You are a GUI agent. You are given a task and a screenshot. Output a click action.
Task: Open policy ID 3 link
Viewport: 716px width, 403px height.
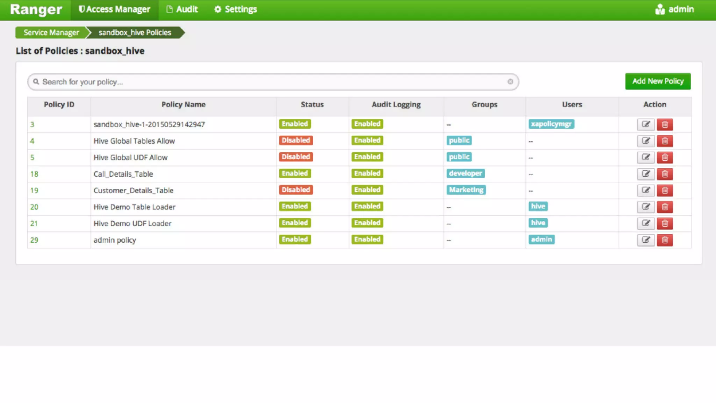(32, 124)
